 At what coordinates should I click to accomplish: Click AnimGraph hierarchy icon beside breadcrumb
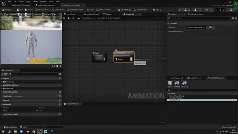79,18
